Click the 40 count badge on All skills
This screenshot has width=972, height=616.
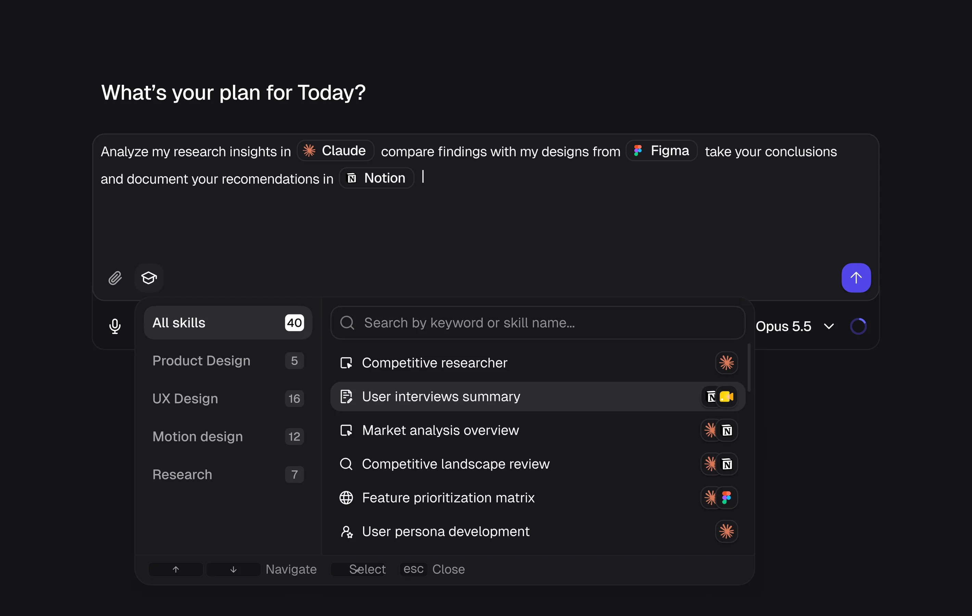click(294, 322)
